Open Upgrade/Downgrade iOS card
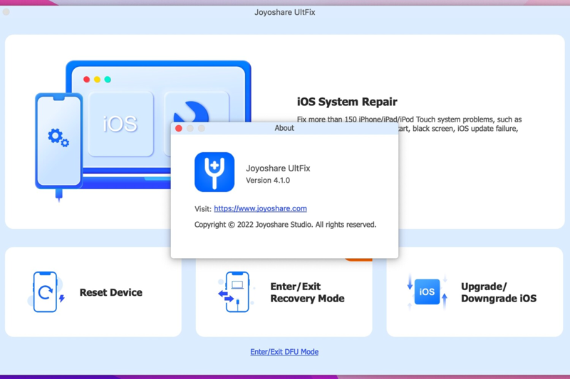This screenshot has width=570, height=379. coord(475,292)
